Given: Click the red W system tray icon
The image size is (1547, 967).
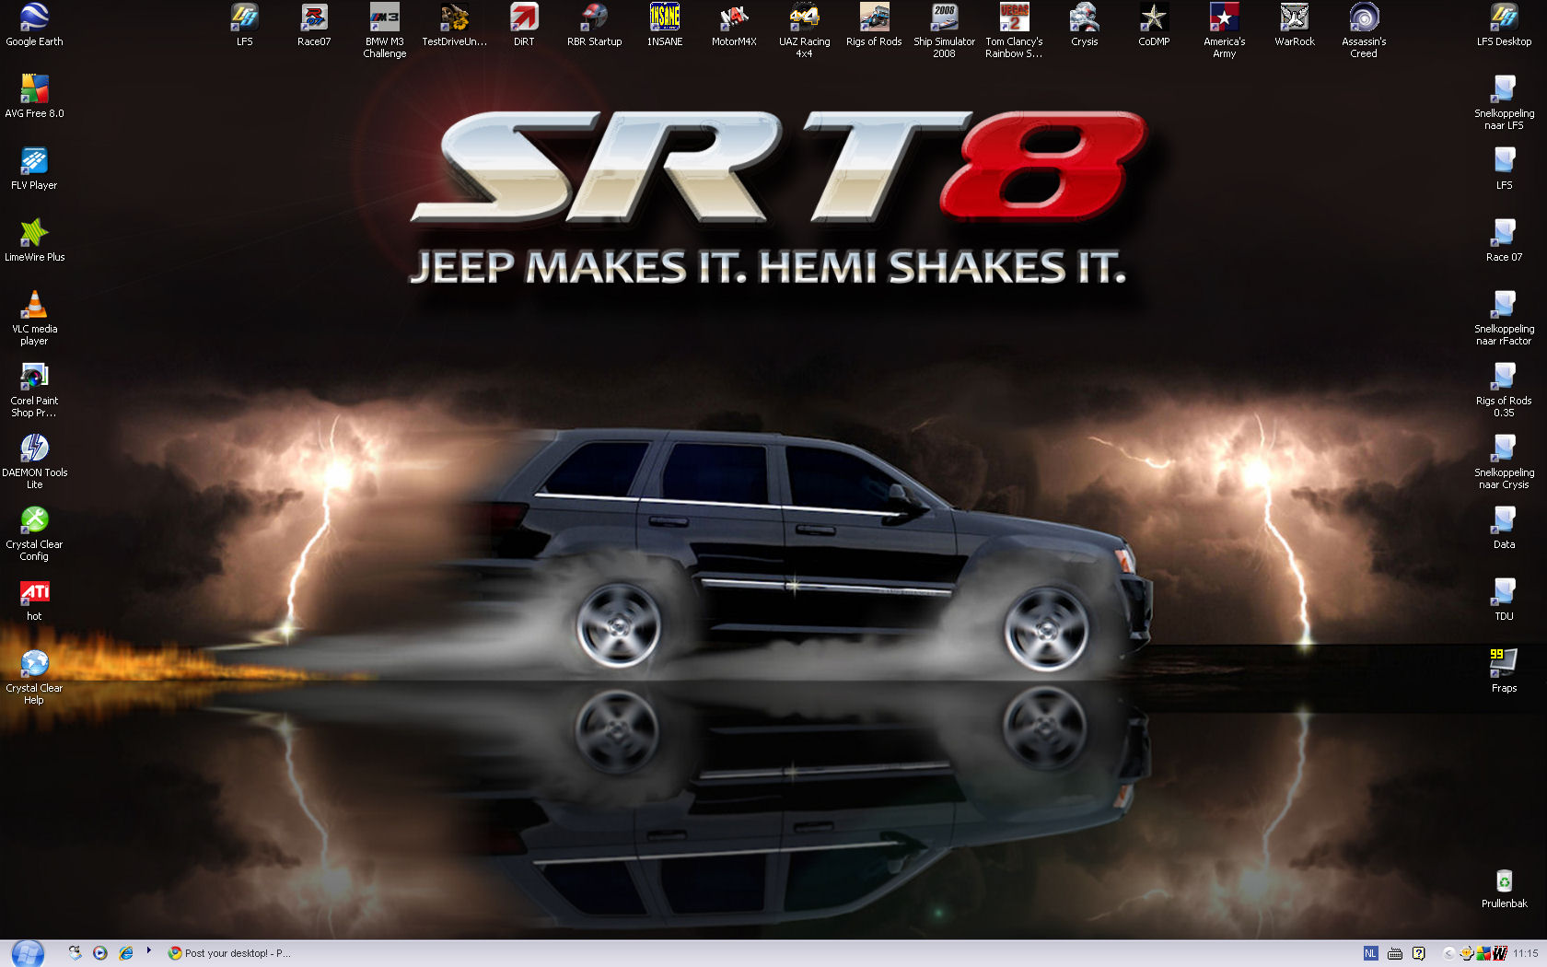Looking at the screenshot, I should click(1499, 953).
